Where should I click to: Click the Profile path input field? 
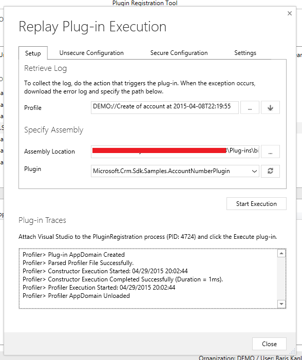(x=165, y=107)
